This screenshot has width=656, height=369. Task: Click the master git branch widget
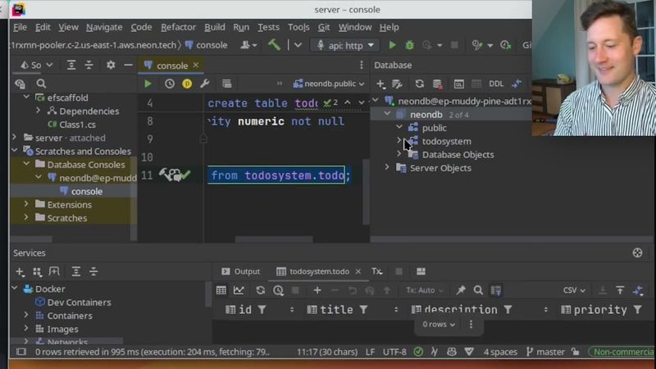pos(545,352)
